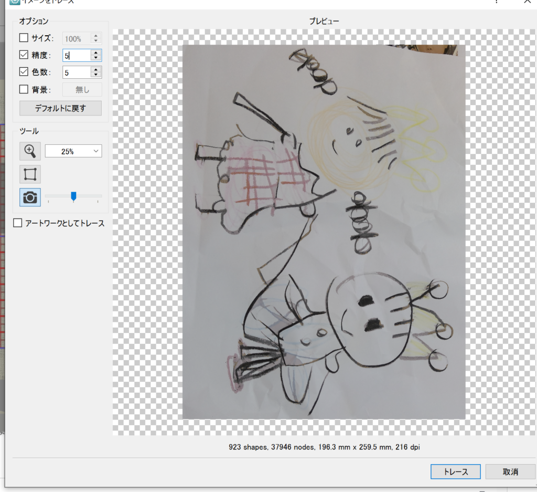Decrease 色数 value with down arrow
537x492 pixels.
(95, 75)
